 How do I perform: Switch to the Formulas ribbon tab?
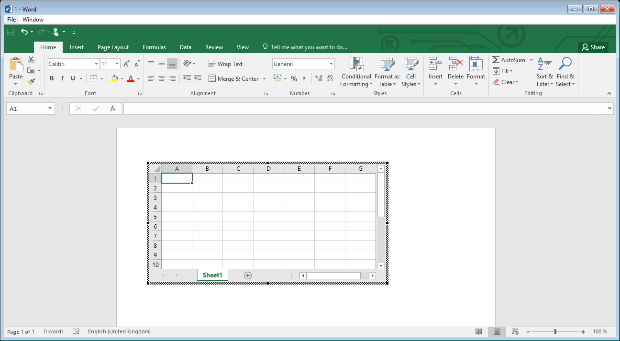click(154, 47)
